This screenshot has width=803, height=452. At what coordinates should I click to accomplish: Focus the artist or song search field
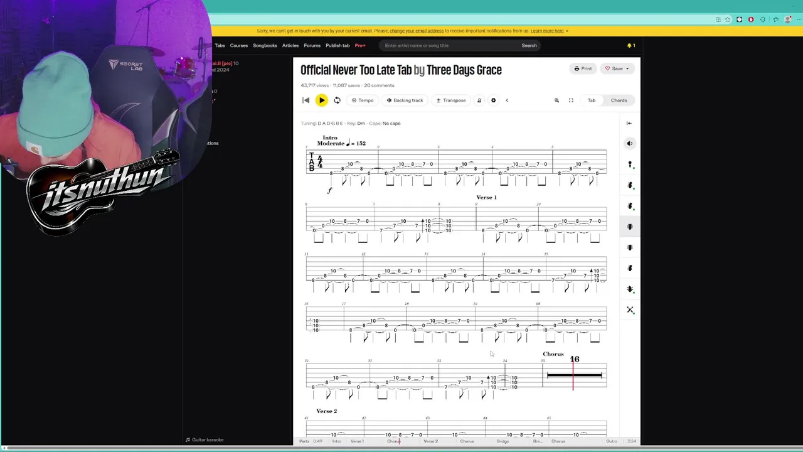(x=449, y=45)
